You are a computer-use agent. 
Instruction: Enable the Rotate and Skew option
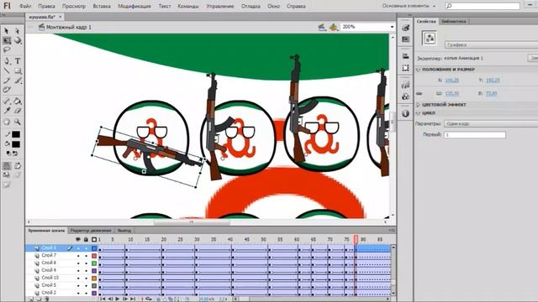[x=18, y=166]
